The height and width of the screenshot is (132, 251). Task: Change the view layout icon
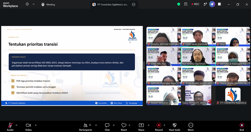tap(220, 4)
